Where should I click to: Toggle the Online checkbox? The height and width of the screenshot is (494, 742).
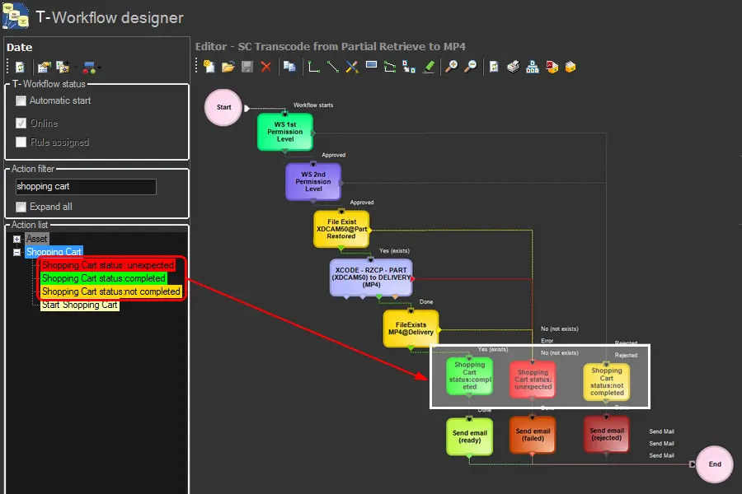(x=21, y=123)
